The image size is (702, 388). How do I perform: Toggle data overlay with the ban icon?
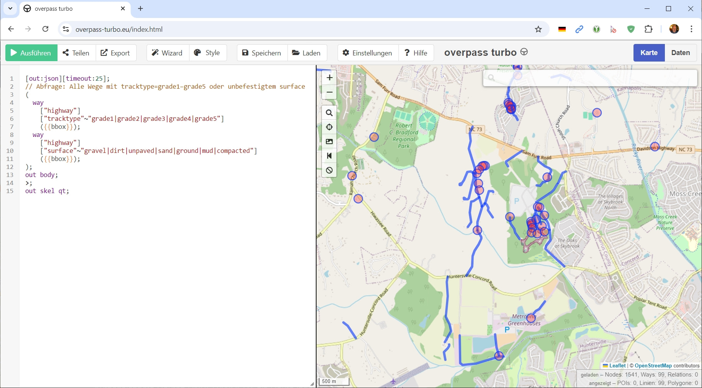click(329, 170)
